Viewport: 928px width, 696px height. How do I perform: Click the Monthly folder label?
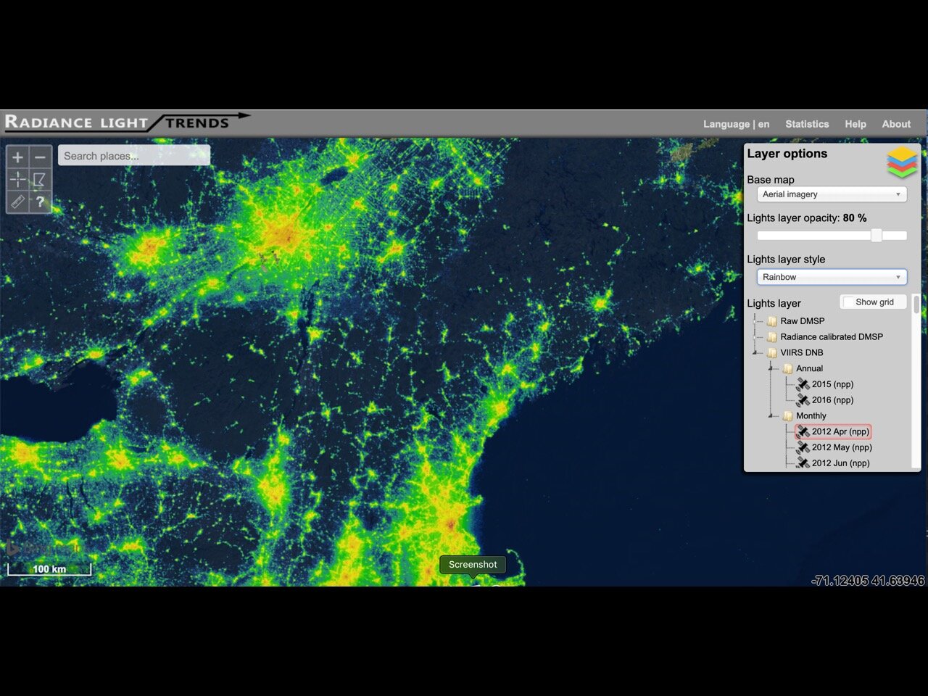coord(811,416)
